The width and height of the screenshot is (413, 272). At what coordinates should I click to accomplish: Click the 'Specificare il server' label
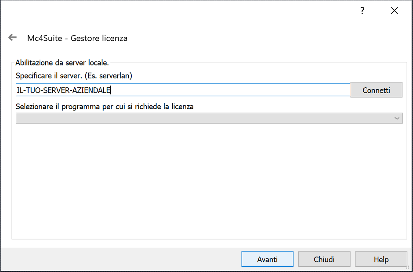(74, 76)
